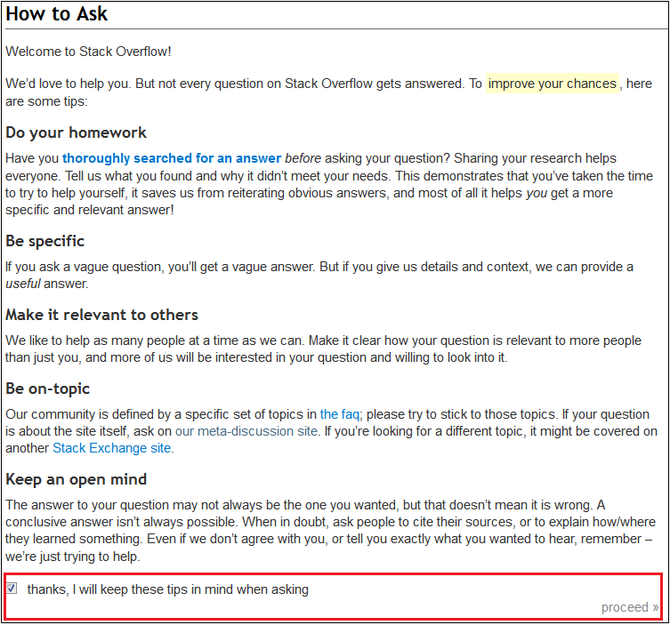Click the italic word you in homework paragraph

pos(537,194)
